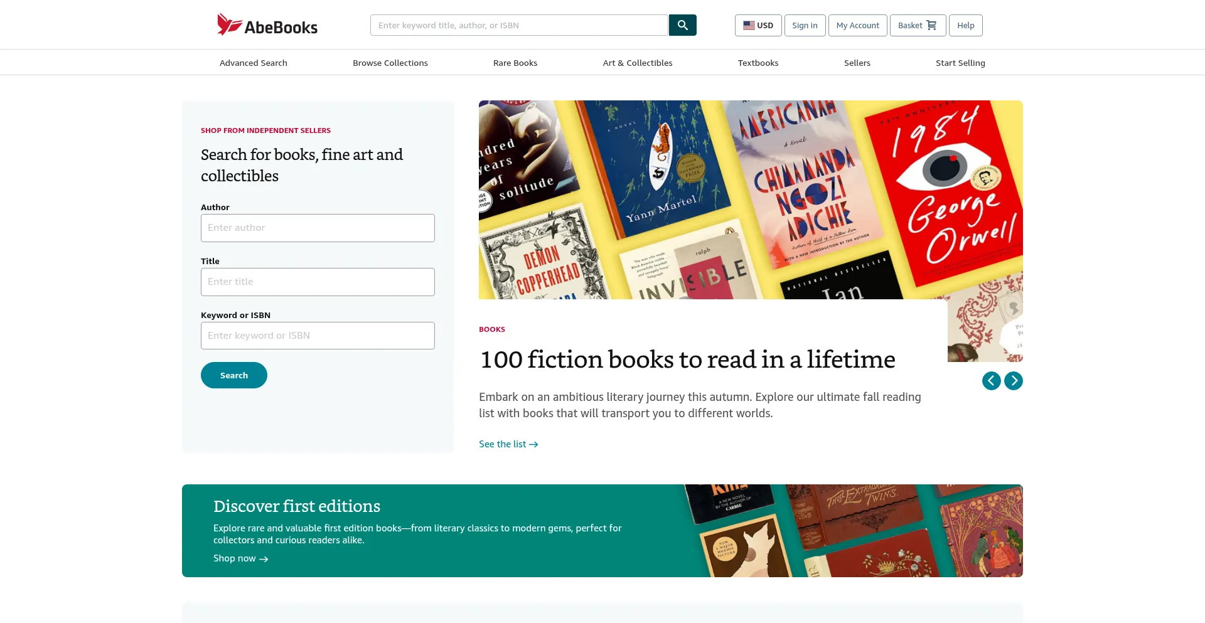
Task: Focus the Keyword or ISBN field
Action: click(318, 336)
